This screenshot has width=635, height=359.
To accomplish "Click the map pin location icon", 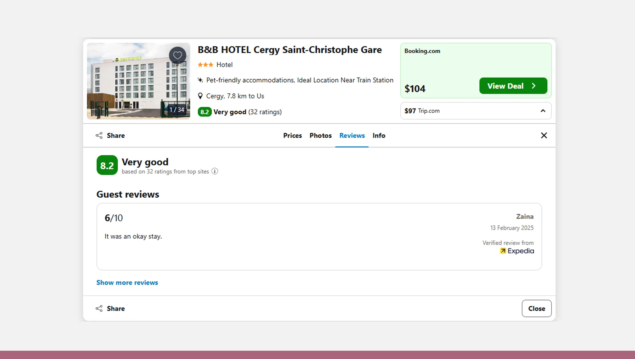I will 200,96.
